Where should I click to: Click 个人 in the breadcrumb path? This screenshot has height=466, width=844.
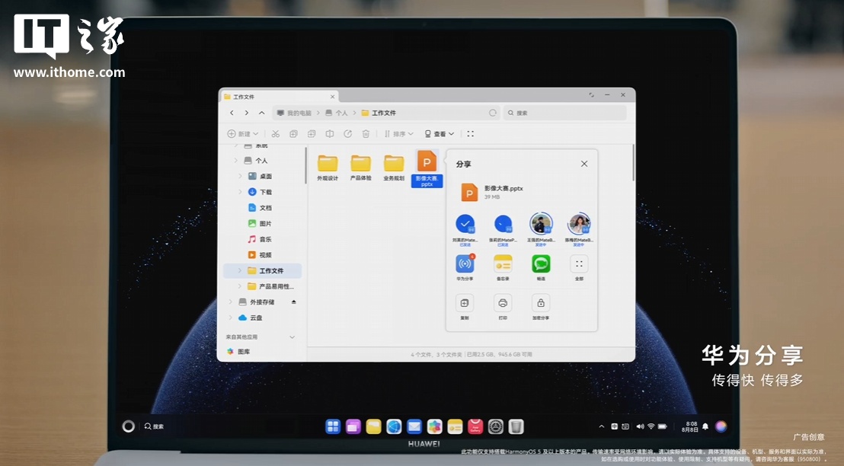(337, 113)
